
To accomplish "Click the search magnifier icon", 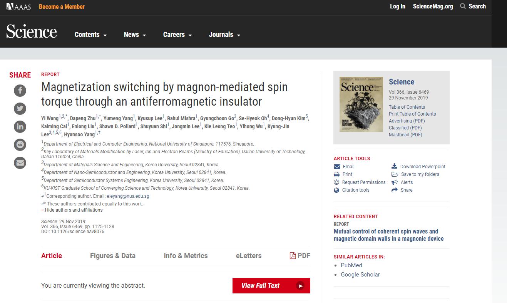I will click(463, 6).
